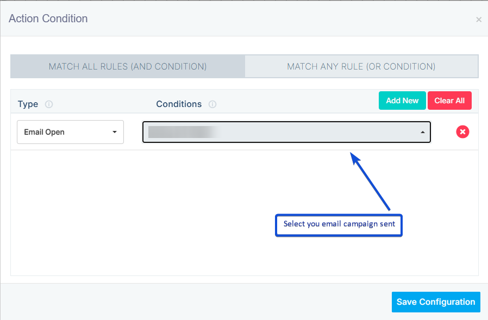Clear All rules with the red button
The image size is (488, 320).
[x=449, y=101]
